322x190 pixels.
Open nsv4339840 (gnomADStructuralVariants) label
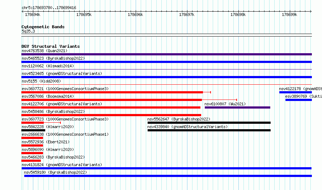pos(187,127)
